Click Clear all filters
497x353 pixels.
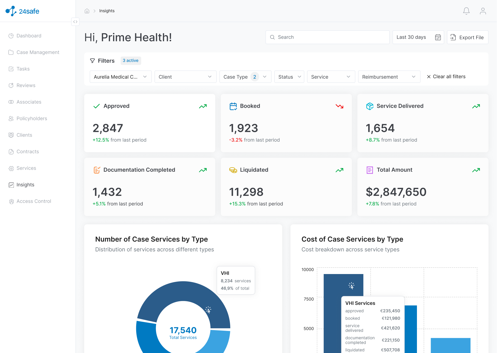(446, 77)
